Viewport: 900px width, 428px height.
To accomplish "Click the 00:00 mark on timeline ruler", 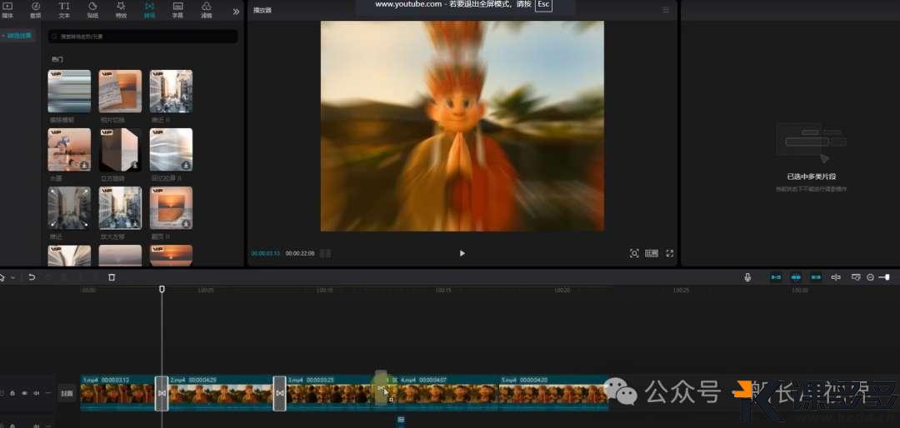I will click(x=89, y=291).
